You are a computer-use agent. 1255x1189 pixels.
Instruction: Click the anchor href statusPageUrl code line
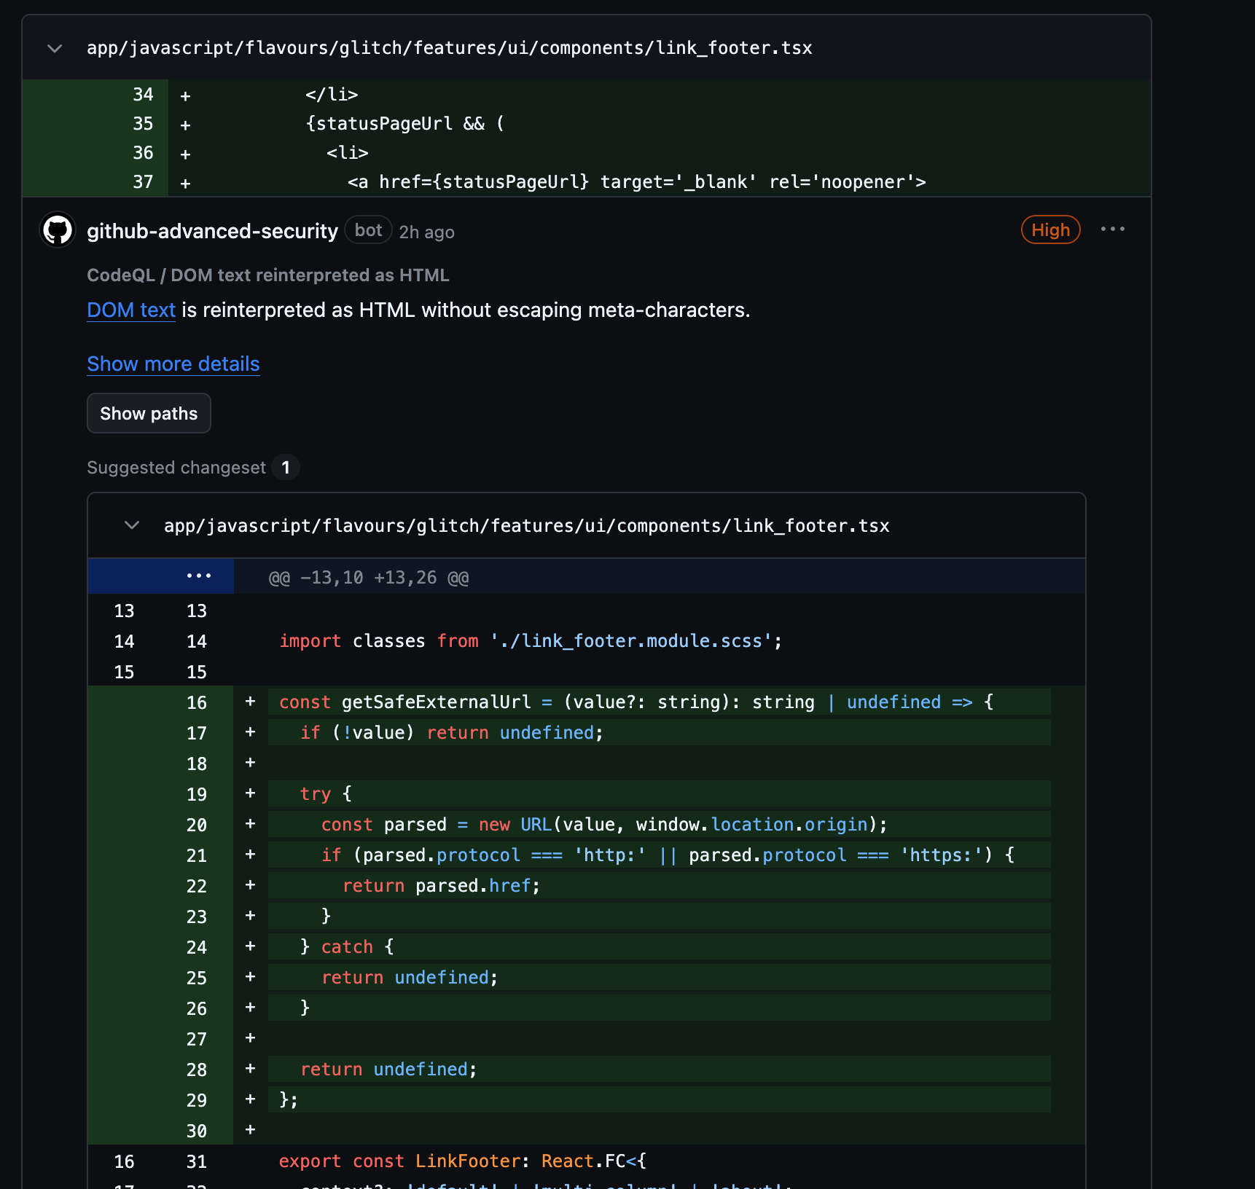pos(636,182)
